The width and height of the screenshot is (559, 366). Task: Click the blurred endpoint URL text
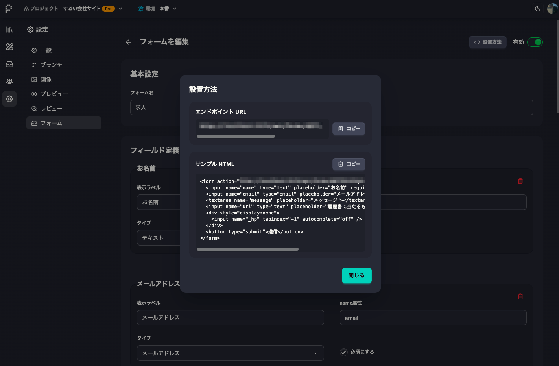coord(261,126)
